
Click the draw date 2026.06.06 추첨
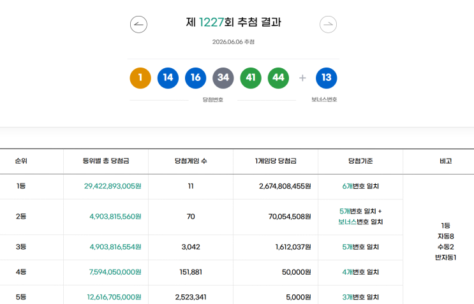click(233, 41)
